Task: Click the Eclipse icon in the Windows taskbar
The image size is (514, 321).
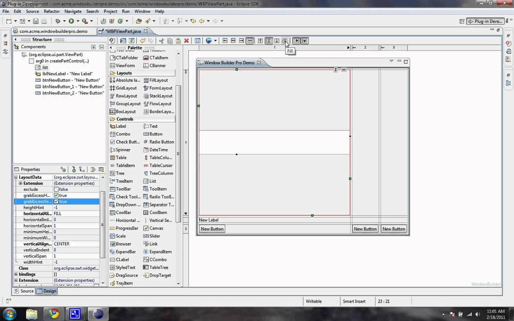Action: [98, 314]
